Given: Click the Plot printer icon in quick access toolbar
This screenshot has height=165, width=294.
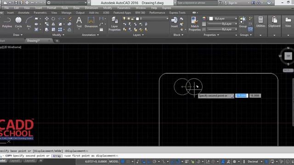Looking at the screenshot, I should (27, 3).
